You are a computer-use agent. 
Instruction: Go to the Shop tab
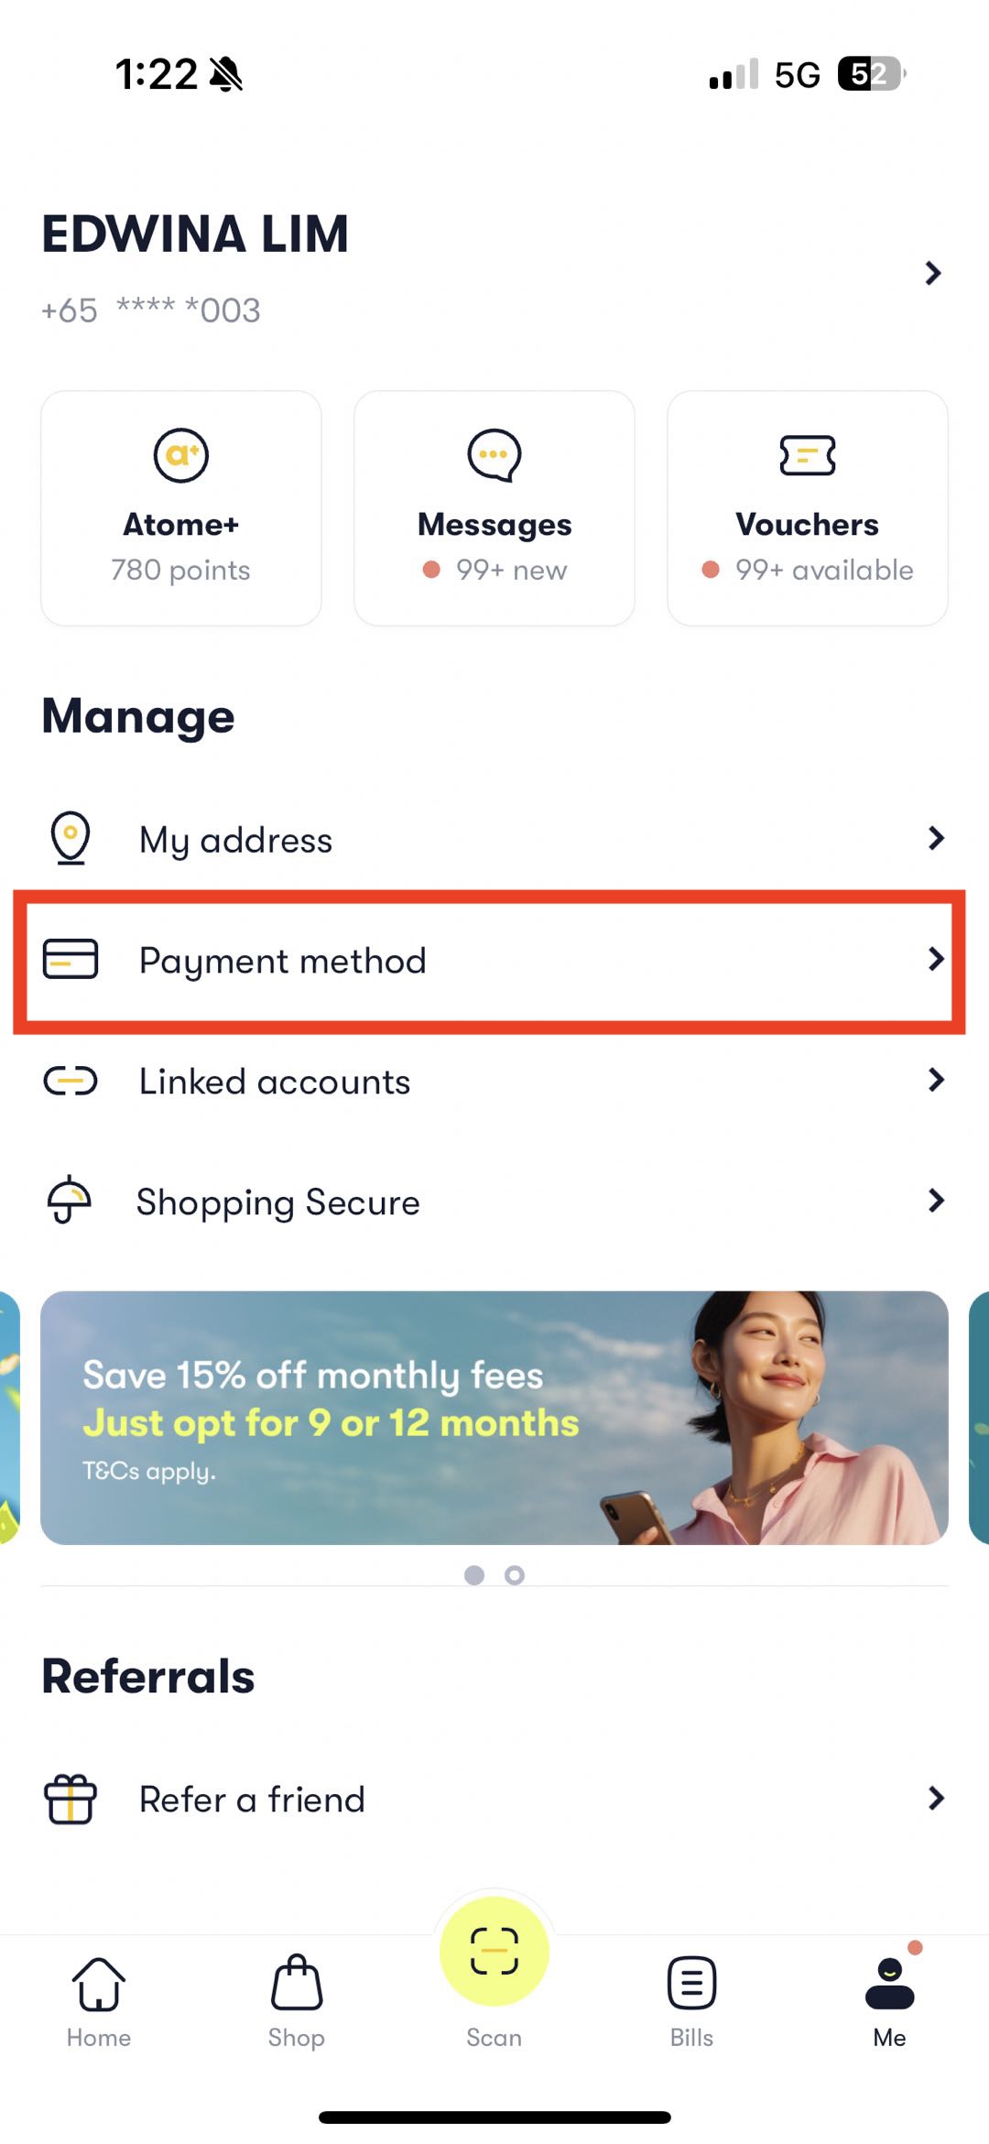click(297, 2002)
